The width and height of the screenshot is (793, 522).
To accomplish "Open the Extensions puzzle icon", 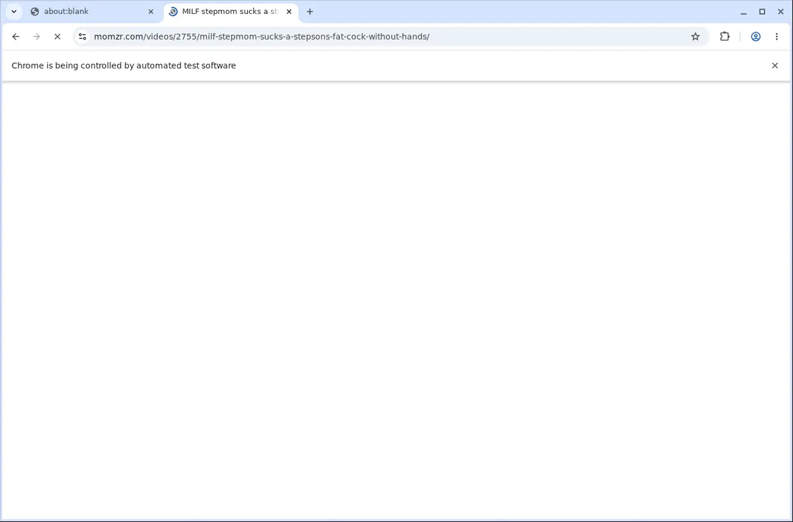I will pyautogui.click(x=725, y=36).
